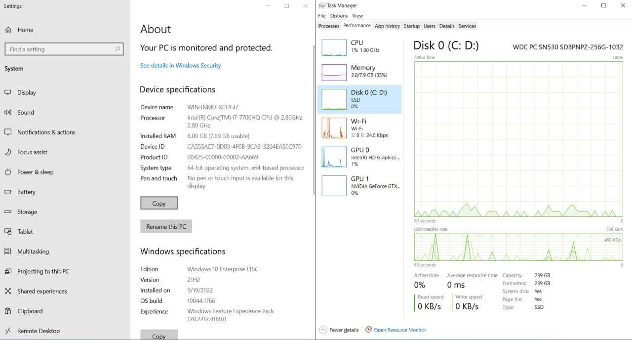This screenshot has width=632, height=340.
Task: Switch to the App history tab
Action: [387, 26]
